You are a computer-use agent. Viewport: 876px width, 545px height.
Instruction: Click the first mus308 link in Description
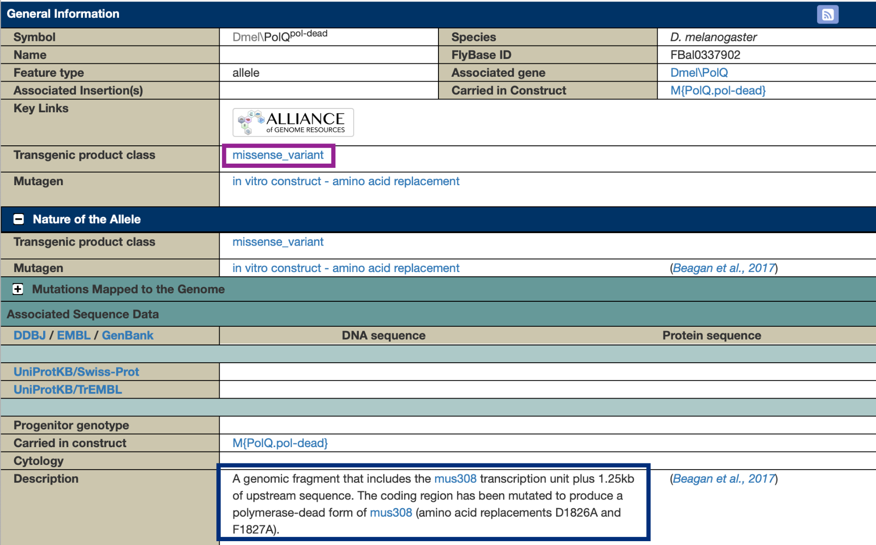(x=455, y=479)
